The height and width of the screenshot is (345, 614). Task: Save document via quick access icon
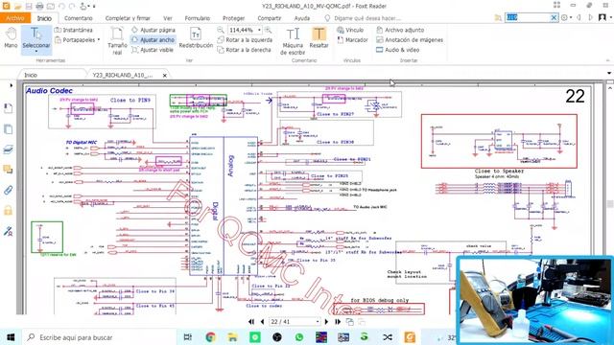pyautogui.click(x=29, y=6)
